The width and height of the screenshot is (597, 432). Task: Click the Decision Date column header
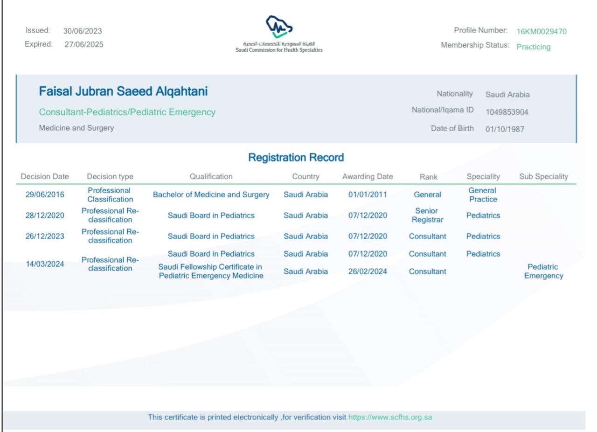tap(45, 177)
